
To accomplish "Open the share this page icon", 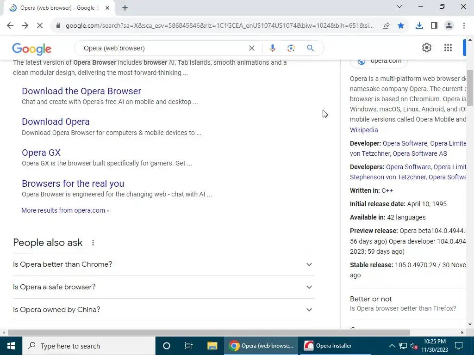I will (386, 26).
